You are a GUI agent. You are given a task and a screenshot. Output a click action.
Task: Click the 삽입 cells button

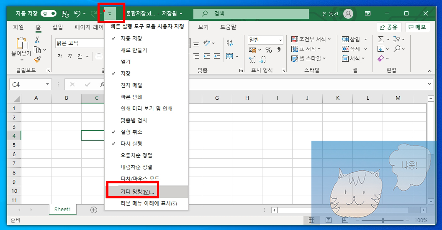[351, 39]
